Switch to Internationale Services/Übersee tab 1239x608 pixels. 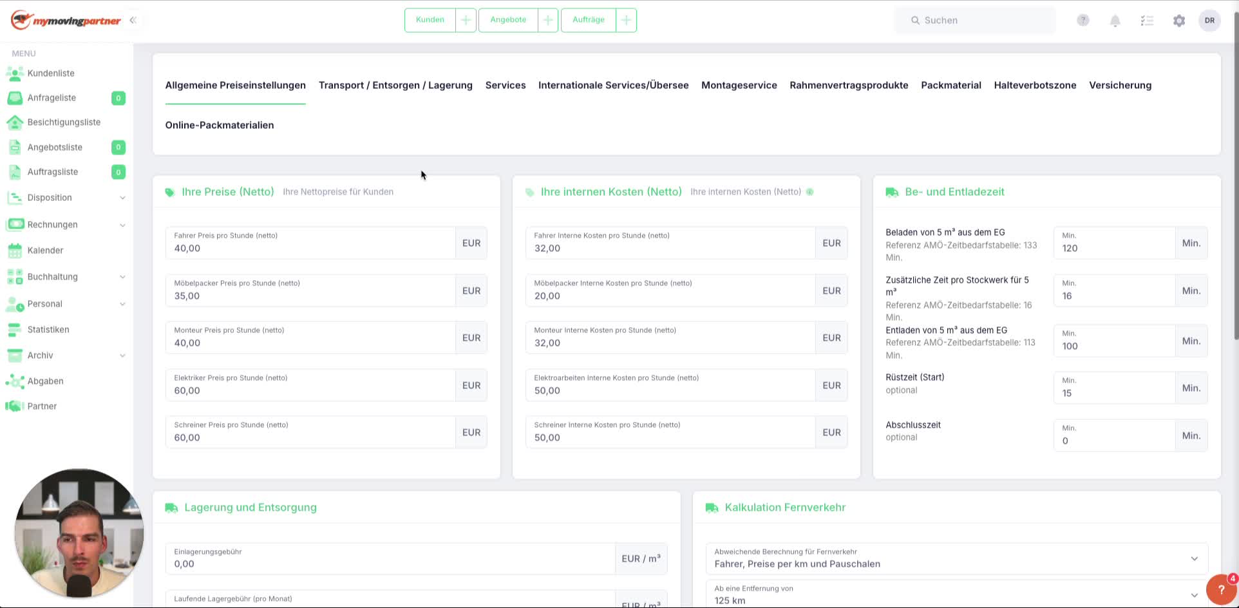[x=613, y=85]
